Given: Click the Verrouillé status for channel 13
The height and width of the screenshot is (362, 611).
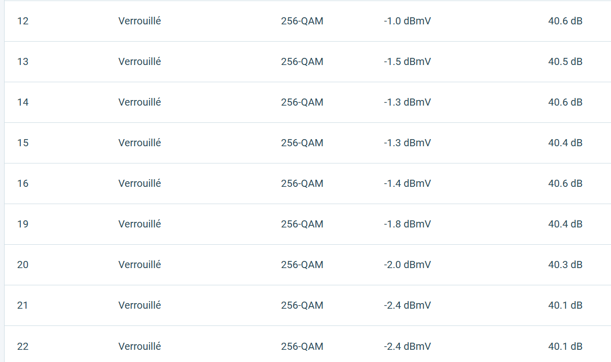Looking at the screenshot, I should click(x=139, y=61).
